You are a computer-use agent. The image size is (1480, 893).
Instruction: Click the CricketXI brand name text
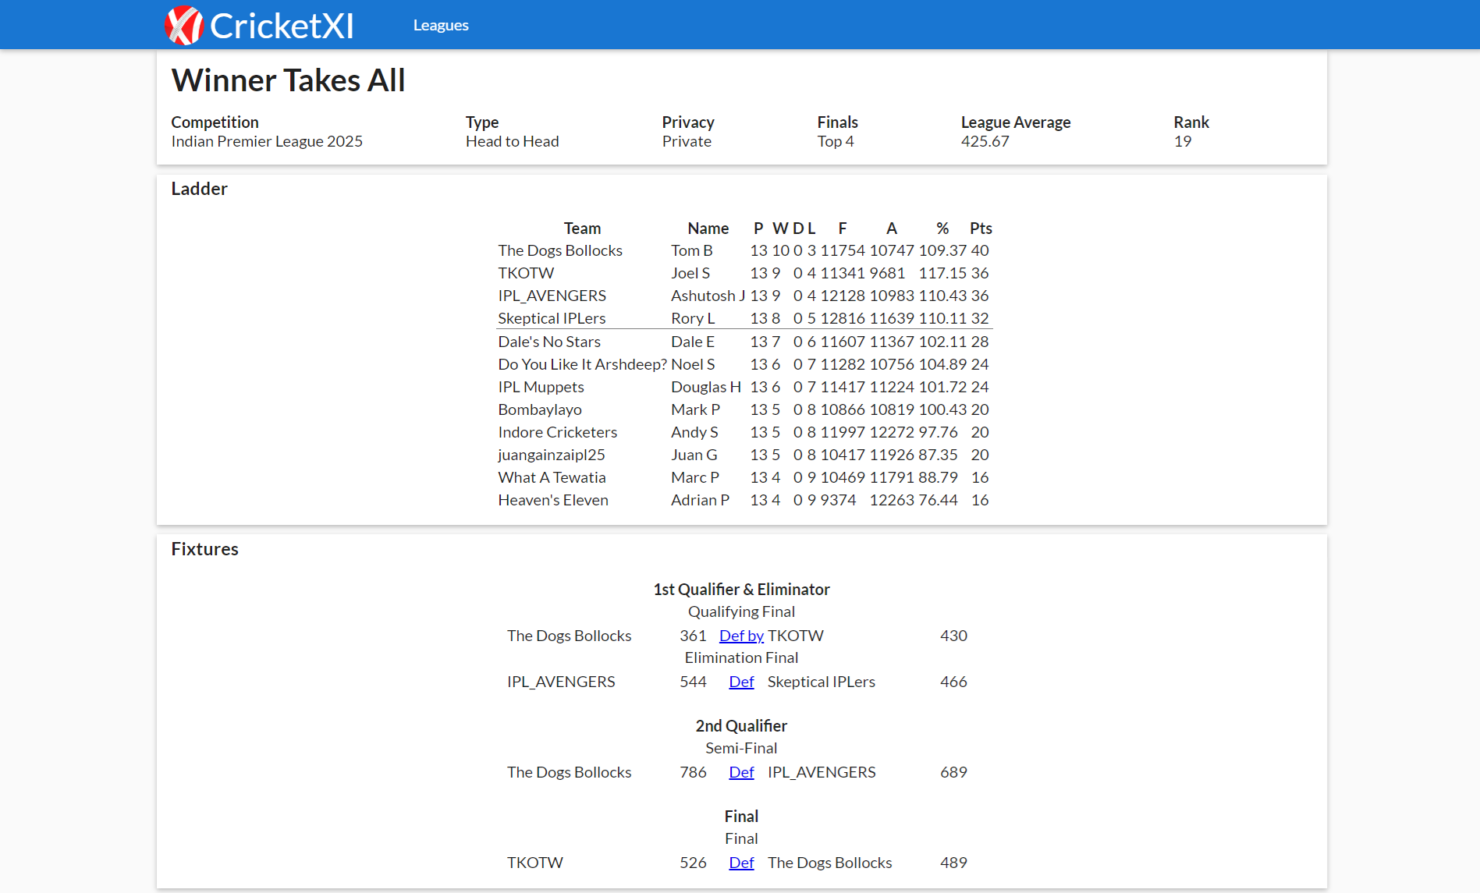click(x=282, y=26)
